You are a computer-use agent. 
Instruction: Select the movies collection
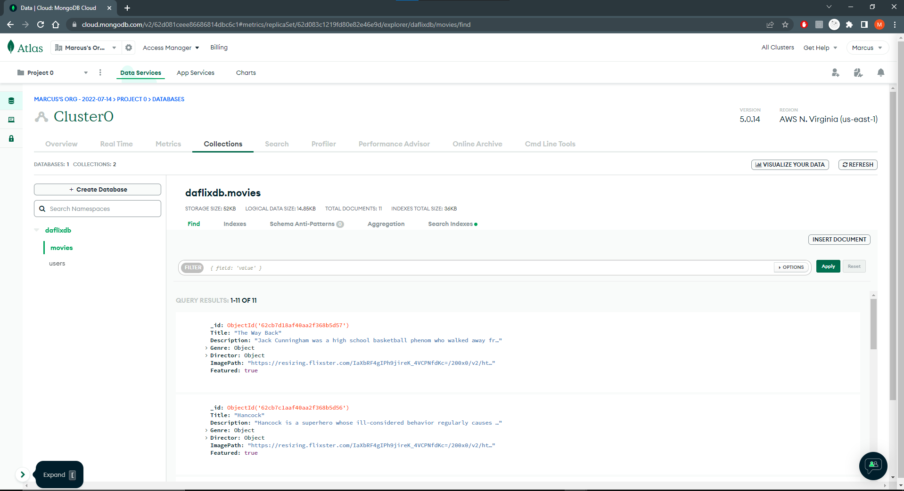pos(62,248)
